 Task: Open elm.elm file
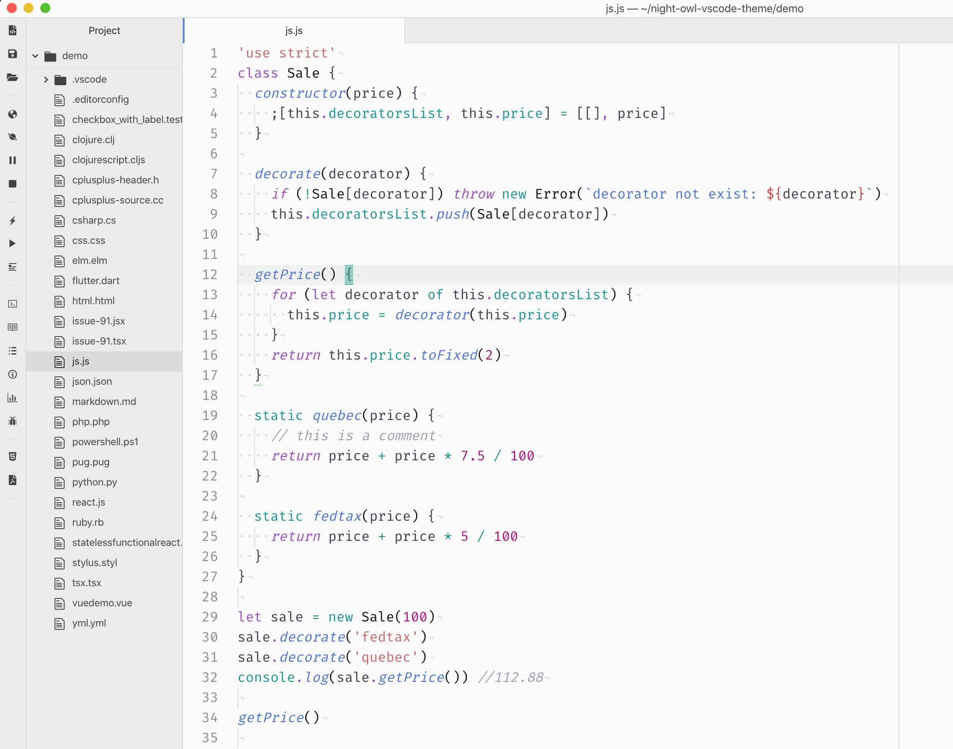click(104, 261)
